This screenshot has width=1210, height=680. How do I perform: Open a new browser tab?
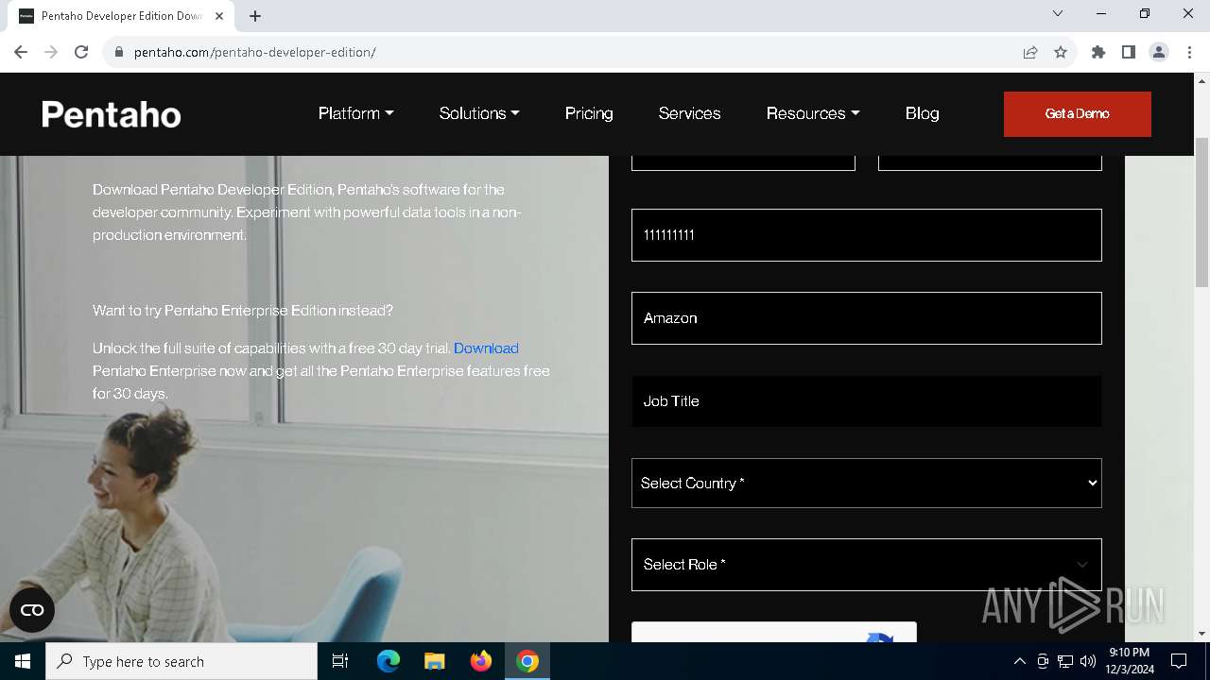255,16
